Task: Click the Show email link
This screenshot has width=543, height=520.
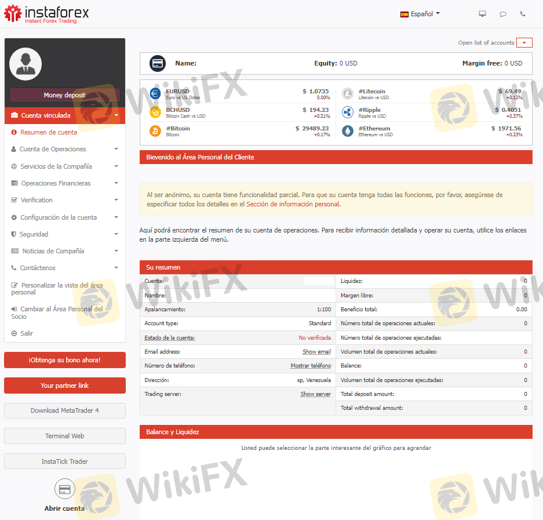Action: pos(316,352)
